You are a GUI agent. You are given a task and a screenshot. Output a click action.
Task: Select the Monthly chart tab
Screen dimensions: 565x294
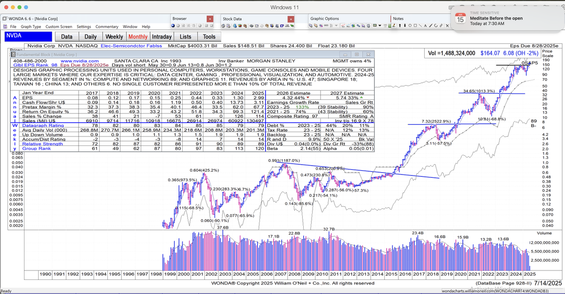pyautogui.click(x=137, y=37)
